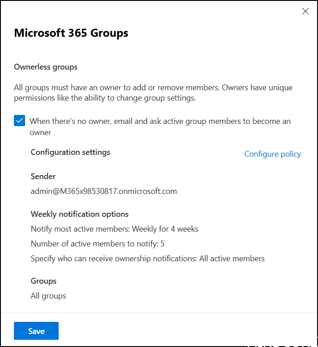
Task: Click the Sender label
Action: (x=43, y=176)
